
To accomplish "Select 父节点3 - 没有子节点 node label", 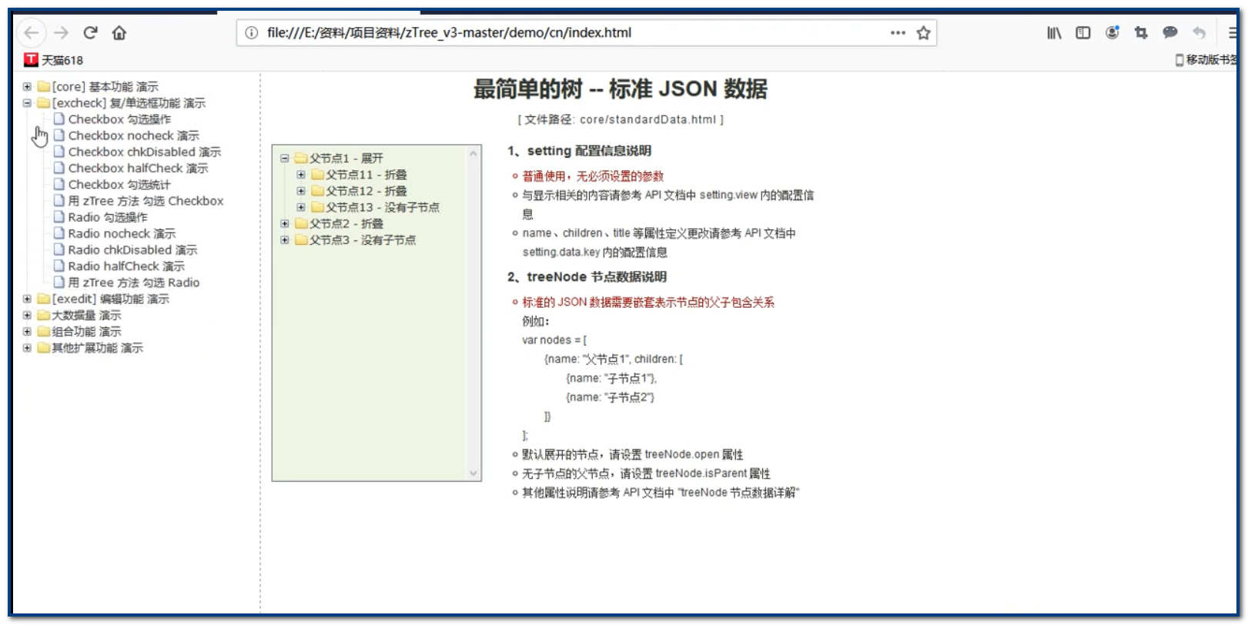I will pos(362,240).
